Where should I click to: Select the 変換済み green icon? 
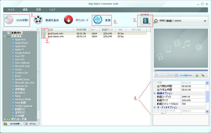click(8, 36)
